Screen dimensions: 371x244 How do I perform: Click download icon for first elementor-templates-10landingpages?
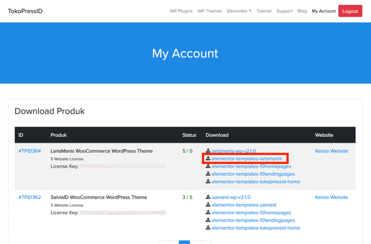click(208, 174)
